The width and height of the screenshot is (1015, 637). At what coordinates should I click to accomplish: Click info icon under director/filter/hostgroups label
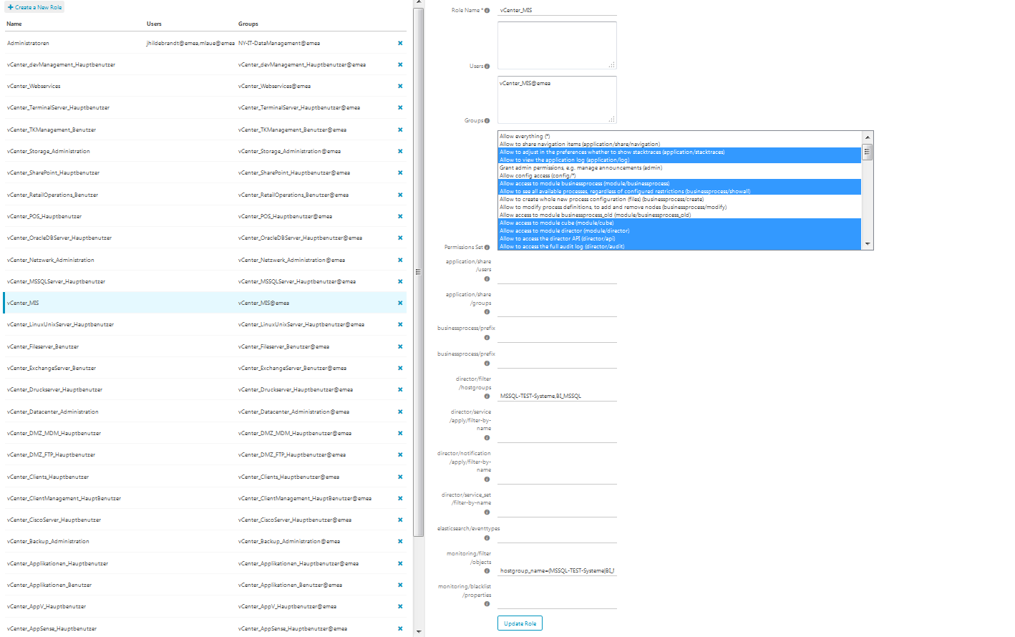(x=487, y=397)
